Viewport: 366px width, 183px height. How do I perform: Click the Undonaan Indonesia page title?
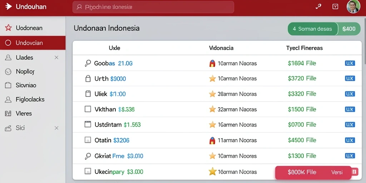point(107,28)
